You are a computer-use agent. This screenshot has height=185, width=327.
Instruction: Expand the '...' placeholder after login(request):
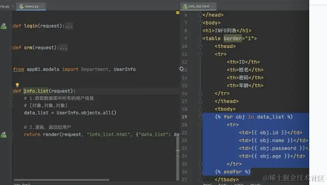click(x=69, y=26)
